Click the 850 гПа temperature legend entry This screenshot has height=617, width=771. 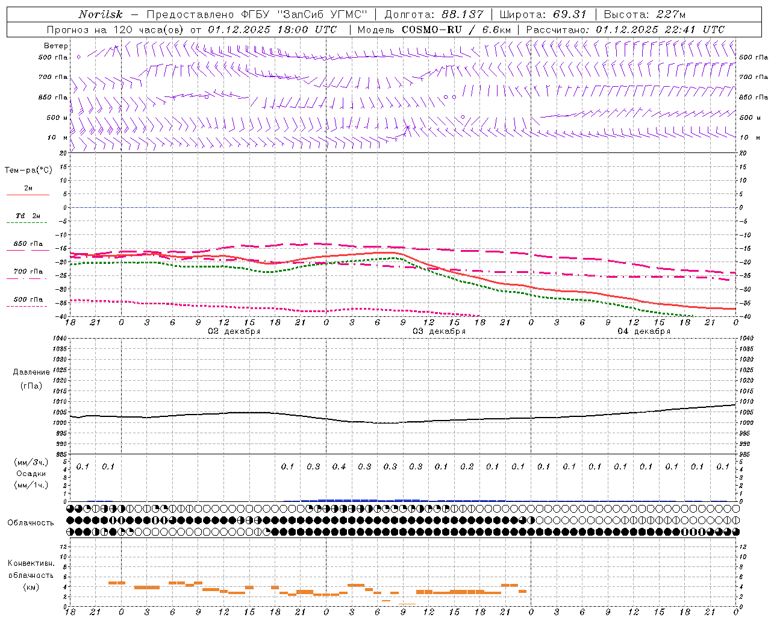point(28,244)
